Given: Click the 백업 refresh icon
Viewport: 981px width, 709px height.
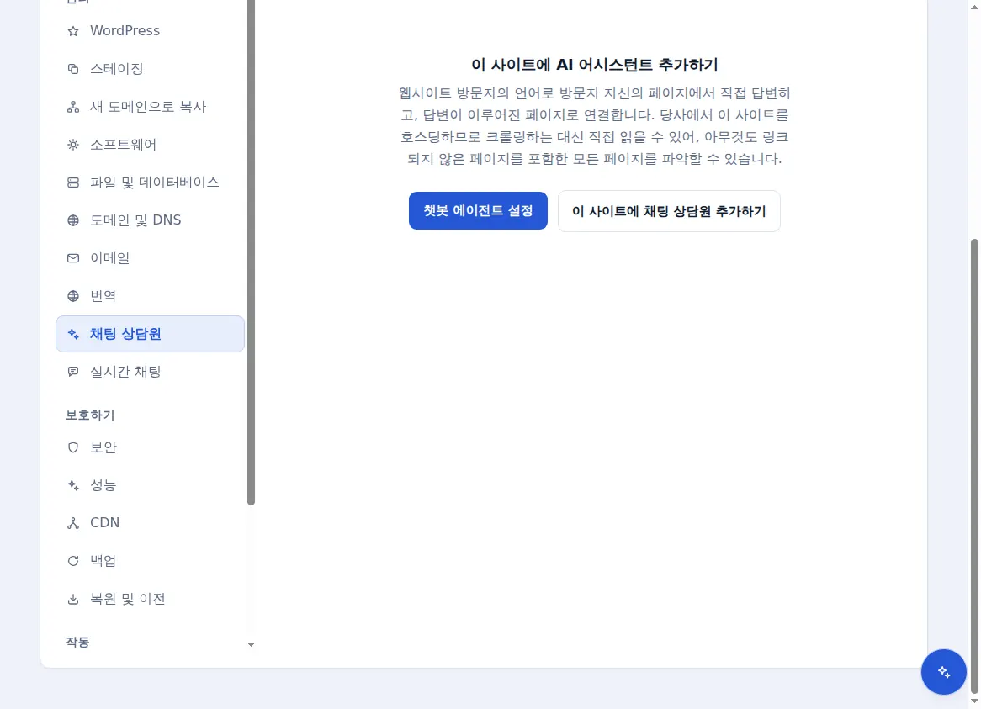Looking at the screenshot, I should pos(73,561).
